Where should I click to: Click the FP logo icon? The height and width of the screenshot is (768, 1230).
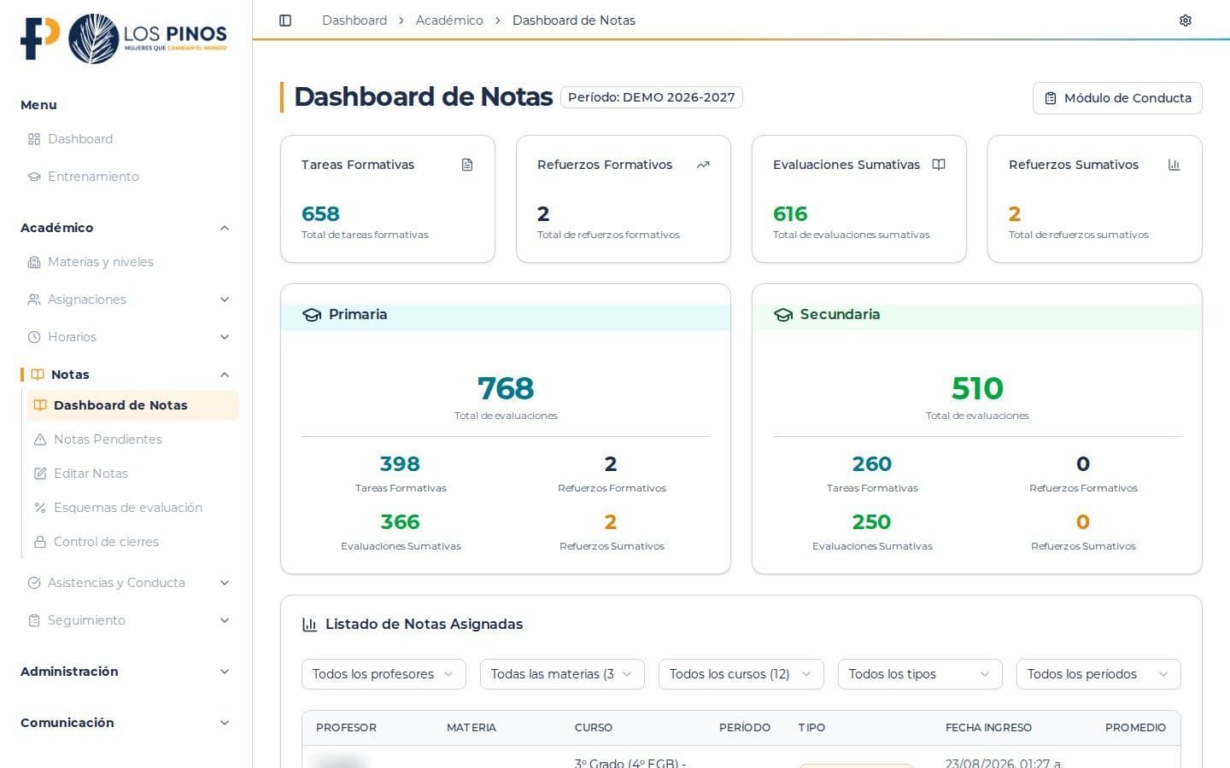point(40,38)
